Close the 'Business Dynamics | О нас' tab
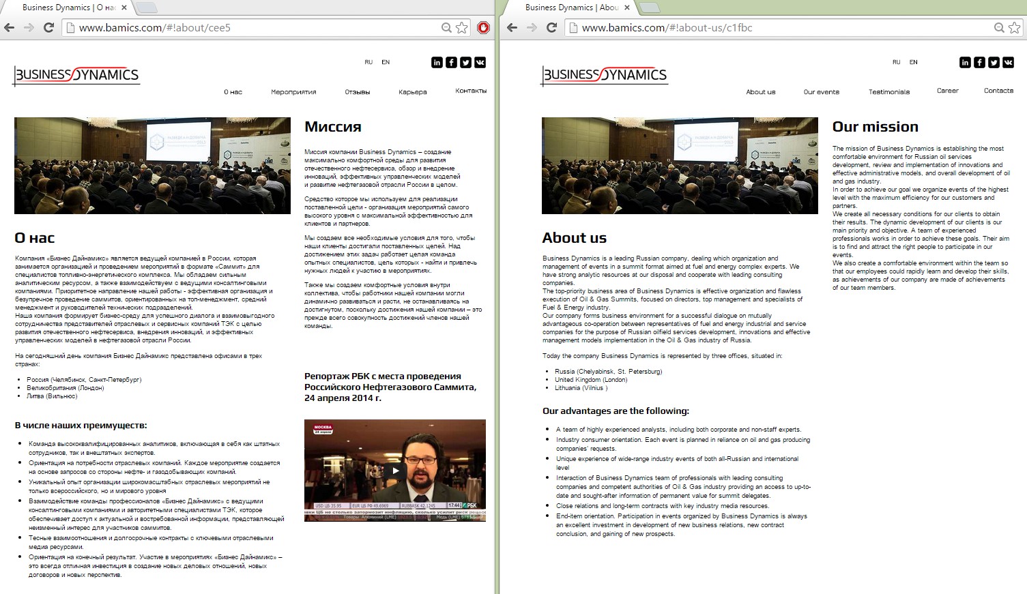1027x594 pixels. (x=124, y=8)
